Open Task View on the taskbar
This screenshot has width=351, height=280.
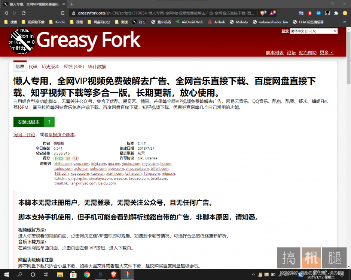46,274
